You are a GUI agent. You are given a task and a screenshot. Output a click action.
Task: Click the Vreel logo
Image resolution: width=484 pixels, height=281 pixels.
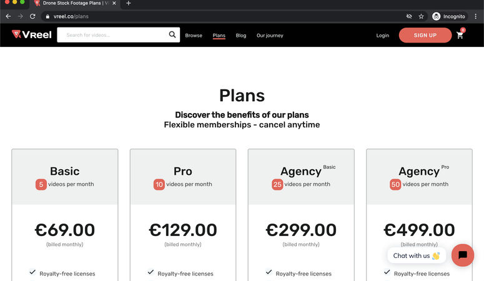tap(31, 34)
